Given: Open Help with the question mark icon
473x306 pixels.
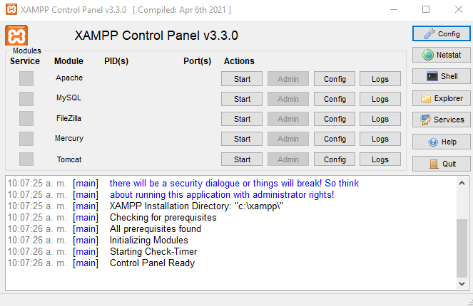Looking at the screenshot, I should pyautogui.click(x=442, y=142).
